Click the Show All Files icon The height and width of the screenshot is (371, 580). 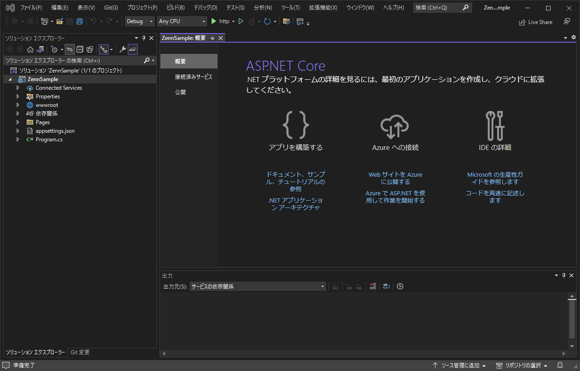pyautogui.click(x=90, y=49)
